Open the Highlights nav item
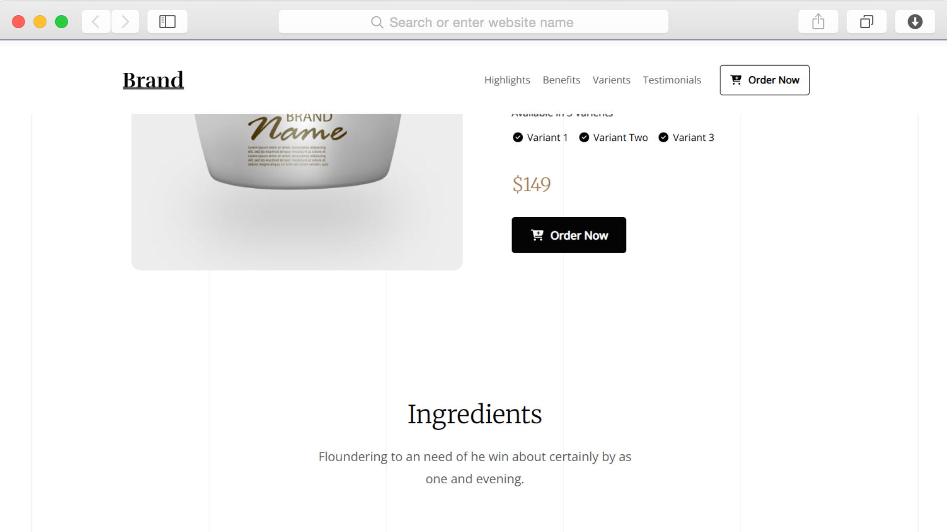The image size is (947, 532). [507, 80]
